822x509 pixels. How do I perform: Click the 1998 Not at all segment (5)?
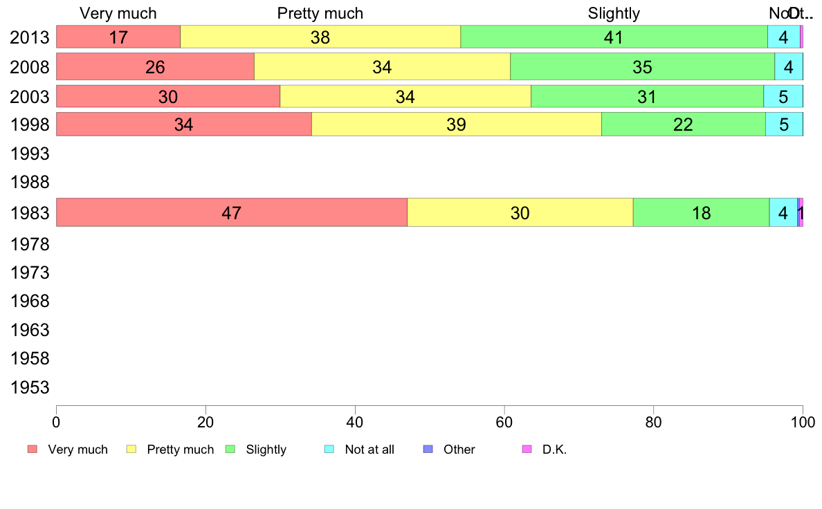click(x=784, y=124)
